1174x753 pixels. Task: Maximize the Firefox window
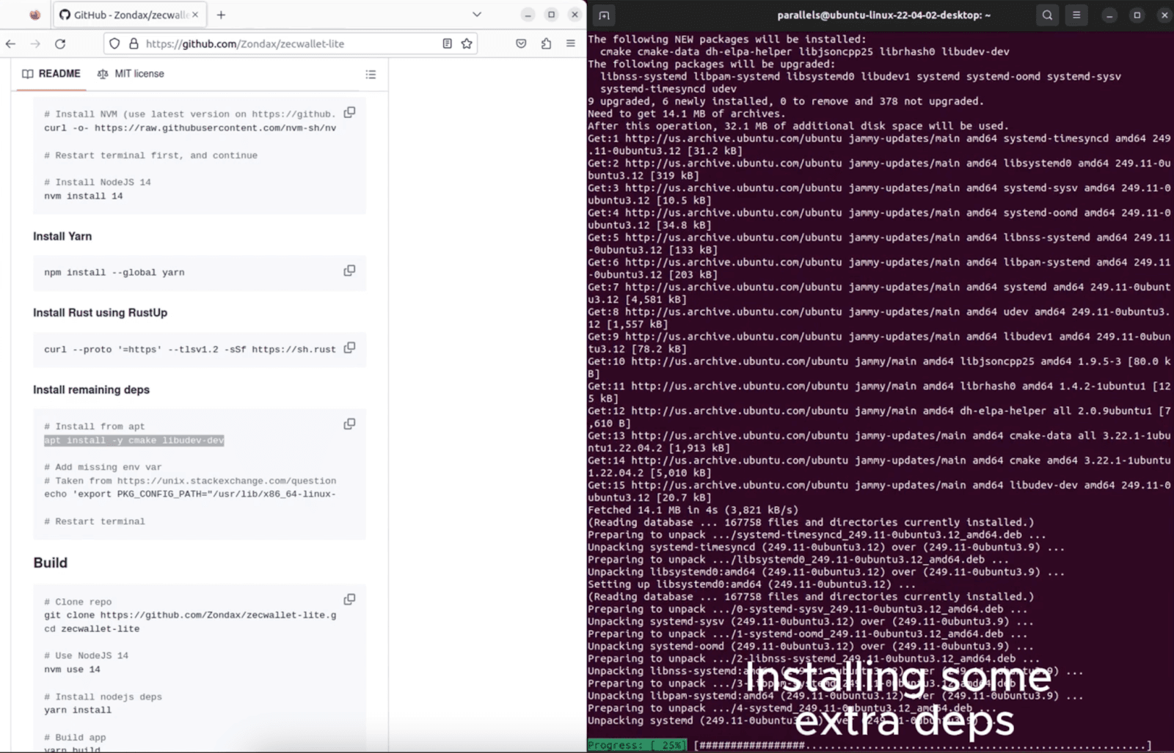(x=551, y=15)
